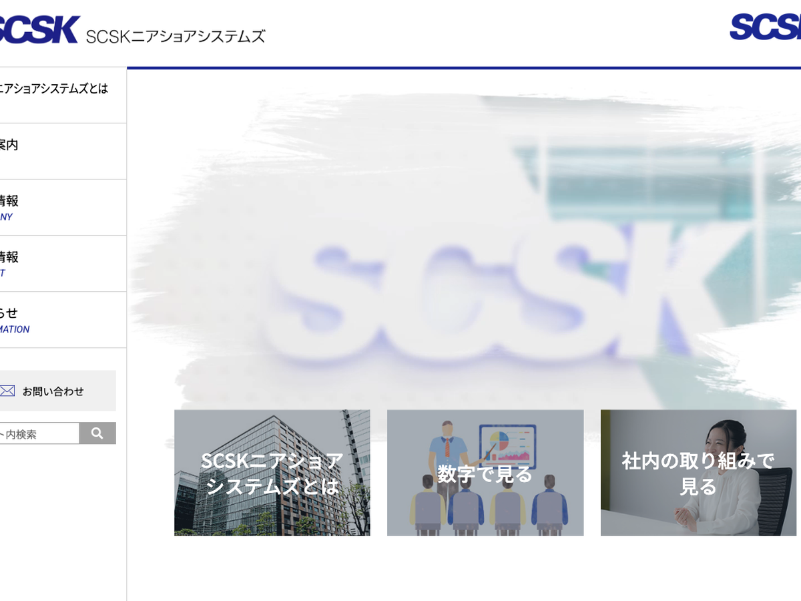Open ニアショアシステムズとは in the sidebar menu
801x601 pixels.
[53, 89]
